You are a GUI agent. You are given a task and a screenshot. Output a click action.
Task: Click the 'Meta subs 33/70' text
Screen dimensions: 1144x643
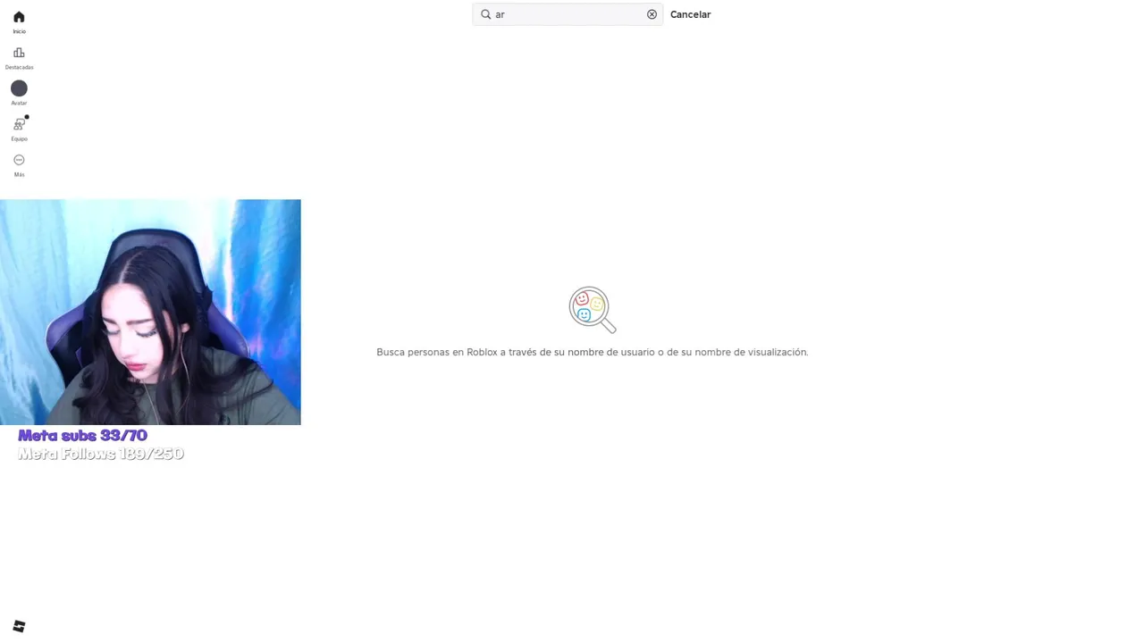[82, 435]
